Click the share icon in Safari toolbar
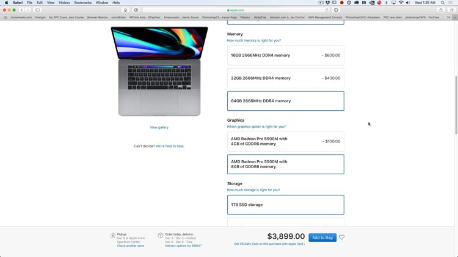This screenshot has width=458, height=257. click(x=441, y=10)
